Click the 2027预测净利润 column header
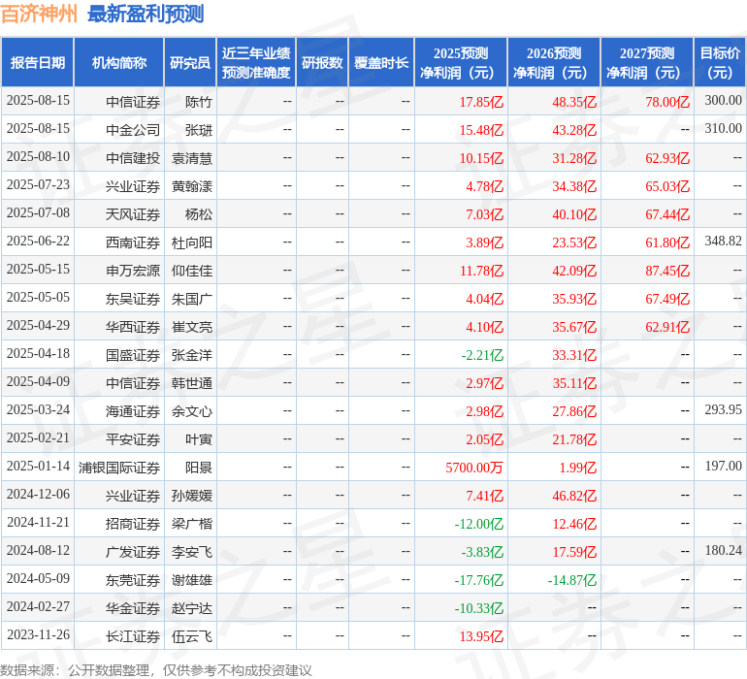Image resolution: width=747 pixels, height=679 pixels. click(x=647, y=63)
